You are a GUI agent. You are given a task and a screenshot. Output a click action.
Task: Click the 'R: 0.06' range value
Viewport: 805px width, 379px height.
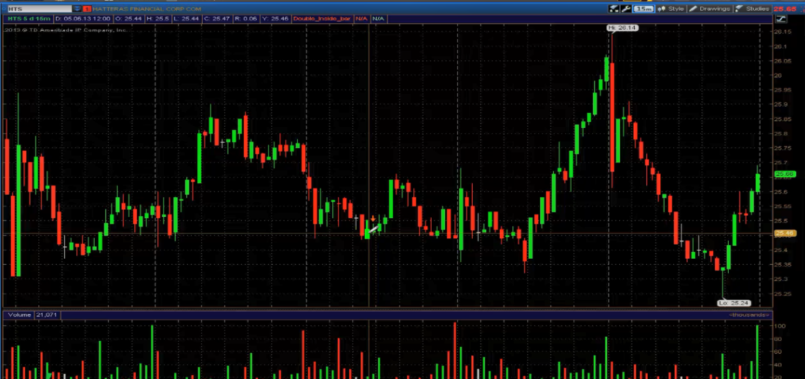click(x=246, y=19)
